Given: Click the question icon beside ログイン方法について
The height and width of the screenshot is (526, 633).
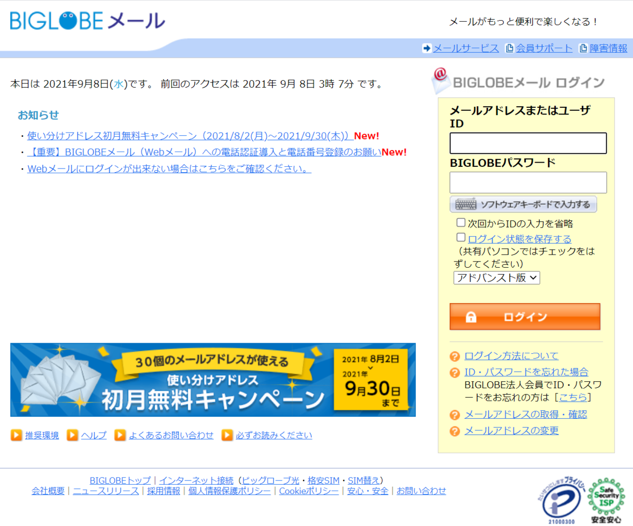Looking at the screenshot, I should tap(455, 356).
